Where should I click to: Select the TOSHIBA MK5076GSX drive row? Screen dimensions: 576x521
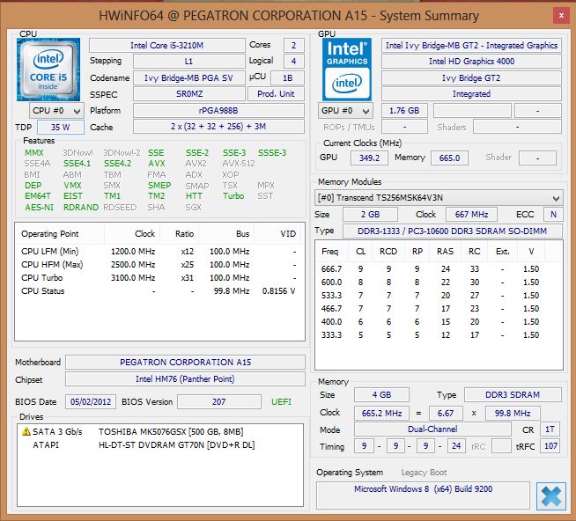(160, 431)
